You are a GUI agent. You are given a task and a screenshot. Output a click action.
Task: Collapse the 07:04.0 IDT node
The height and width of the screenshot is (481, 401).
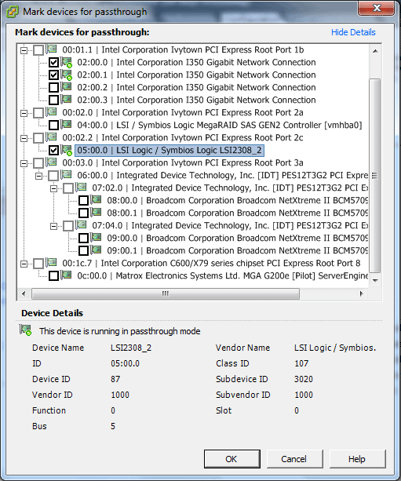(x=53, y=227)
